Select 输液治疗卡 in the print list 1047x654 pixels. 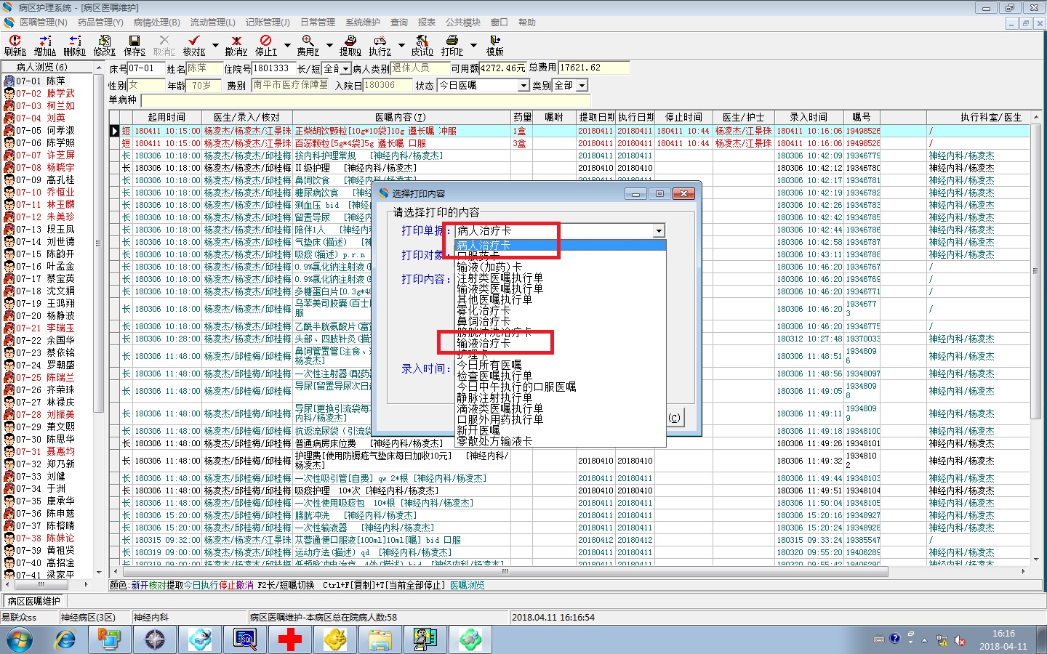[x=484, y=343]
